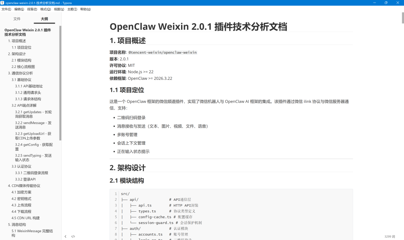404x240 pixels.
Task: Open the 主题(T) menu
Action: point(72,9)
